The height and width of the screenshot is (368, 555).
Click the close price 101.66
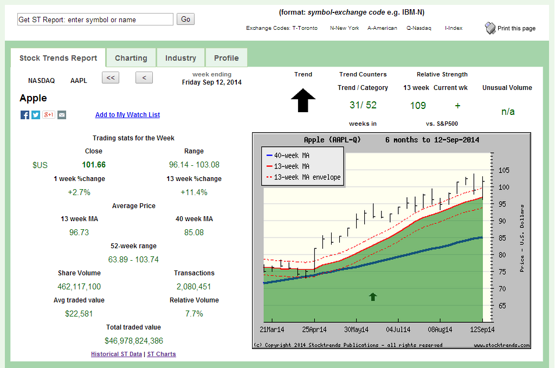94,165
